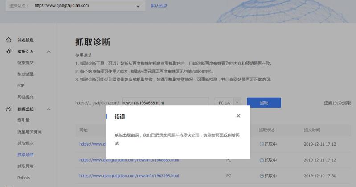Collapse the 数据监控 section chevron

tap(49, 109)
